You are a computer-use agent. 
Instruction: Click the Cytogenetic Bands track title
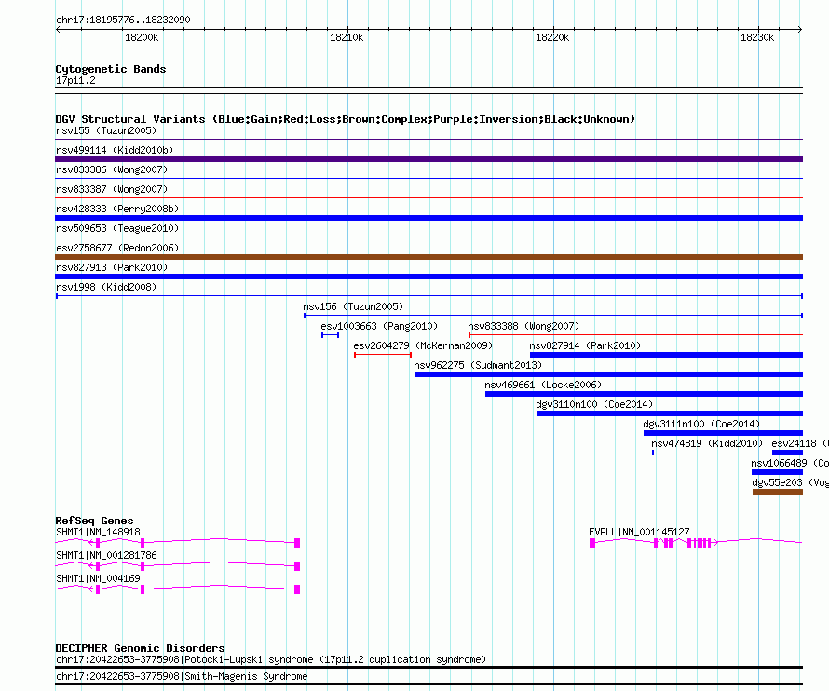coord(111,69)
